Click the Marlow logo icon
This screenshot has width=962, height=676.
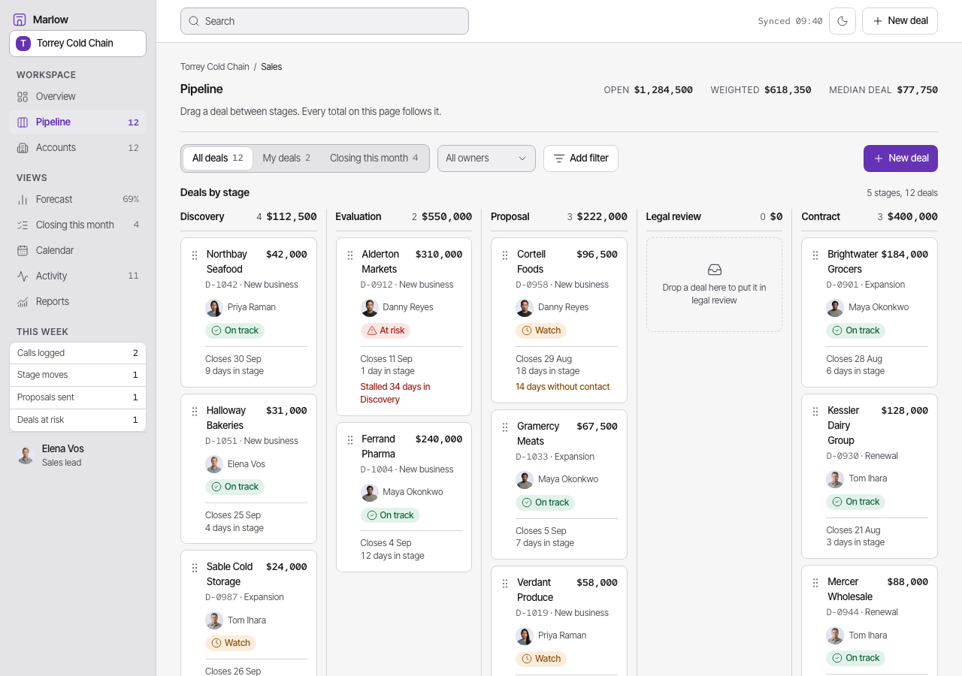[x=20, y=20]
